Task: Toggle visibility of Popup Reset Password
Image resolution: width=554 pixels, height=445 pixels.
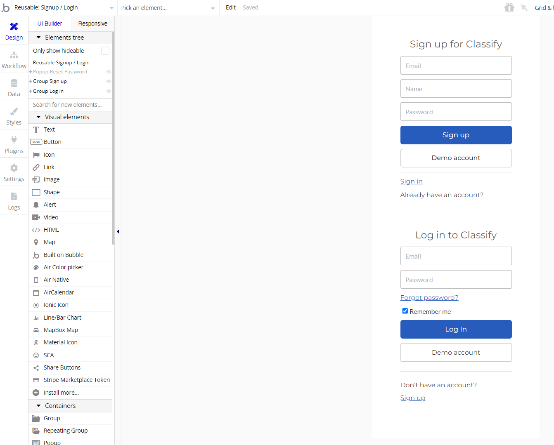Action: click(109, 72)
